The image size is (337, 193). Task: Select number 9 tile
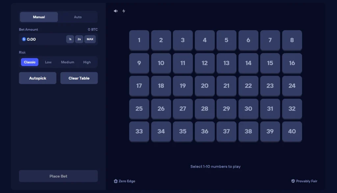pos(139,63)
